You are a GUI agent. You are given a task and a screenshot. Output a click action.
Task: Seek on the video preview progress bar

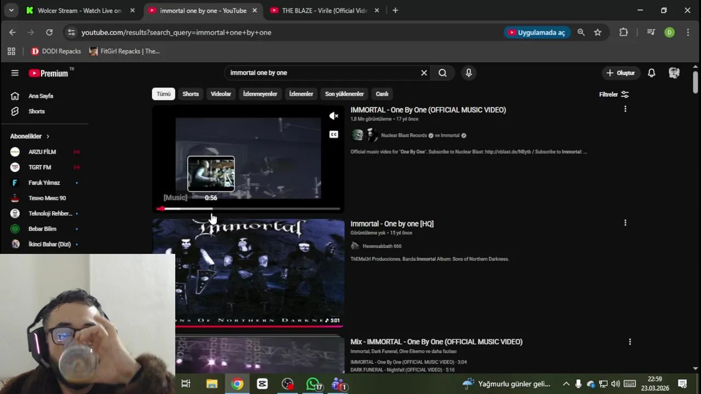tap(248, 208)
